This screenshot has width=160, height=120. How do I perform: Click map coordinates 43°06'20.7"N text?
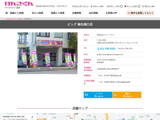pos(14,117)
